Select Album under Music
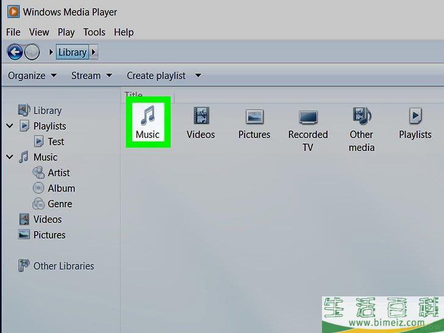444x333 pixels. tap(61, 188)
